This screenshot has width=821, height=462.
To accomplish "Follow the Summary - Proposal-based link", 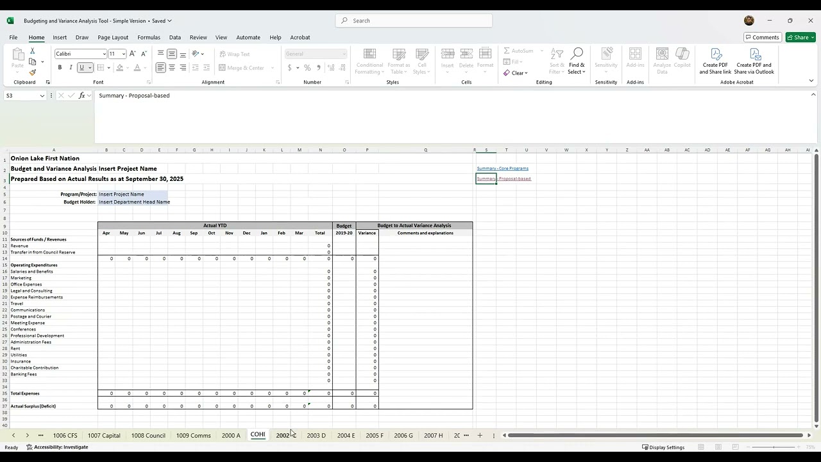I will [x=504, y=179].
